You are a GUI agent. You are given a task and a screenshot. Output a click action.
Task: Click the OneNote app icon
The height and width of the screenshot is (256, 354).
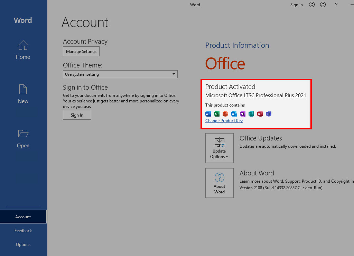(242, 114)
